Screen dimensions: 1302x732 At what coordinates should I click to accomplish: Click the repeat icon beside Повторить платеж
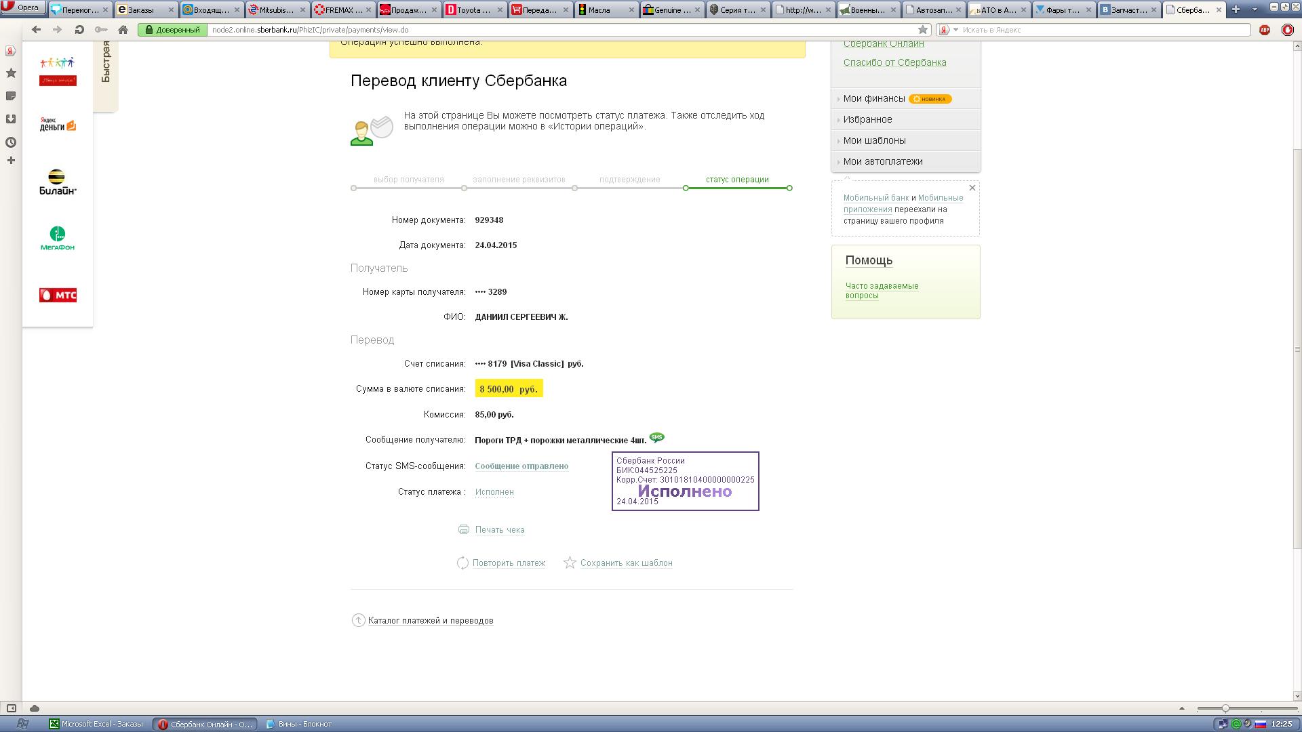tap(462, 563)
